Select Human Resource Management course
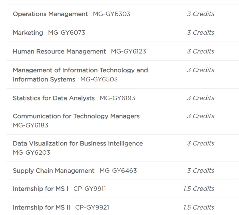 point(59,51)
